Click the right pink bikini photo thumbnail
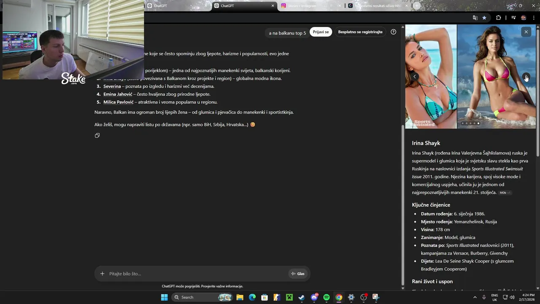This screenshot has height=304, width=540. click(497, 76)
